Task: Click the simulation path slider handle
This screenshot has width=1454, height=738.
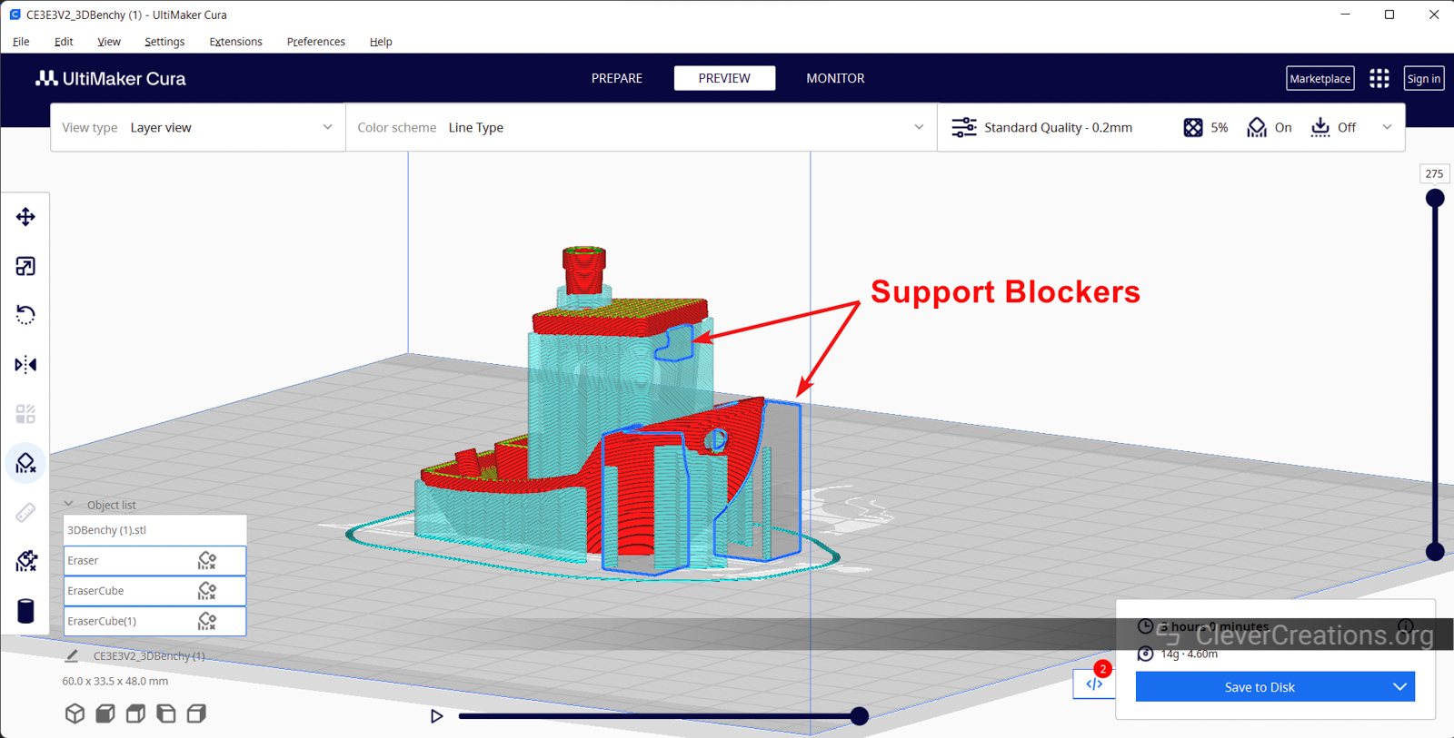Action: [859, 716]
